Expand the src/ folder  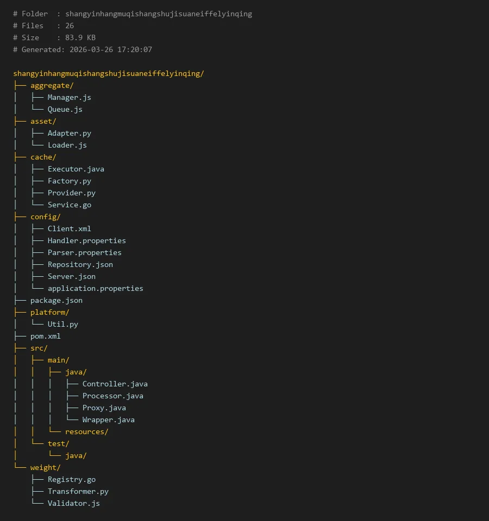click(x=39, y=348)
